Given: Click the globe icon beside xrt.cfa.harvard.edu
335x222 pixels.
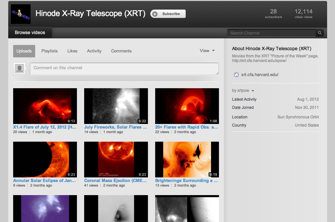Looking at the screenshot, I should click(236, 75).
